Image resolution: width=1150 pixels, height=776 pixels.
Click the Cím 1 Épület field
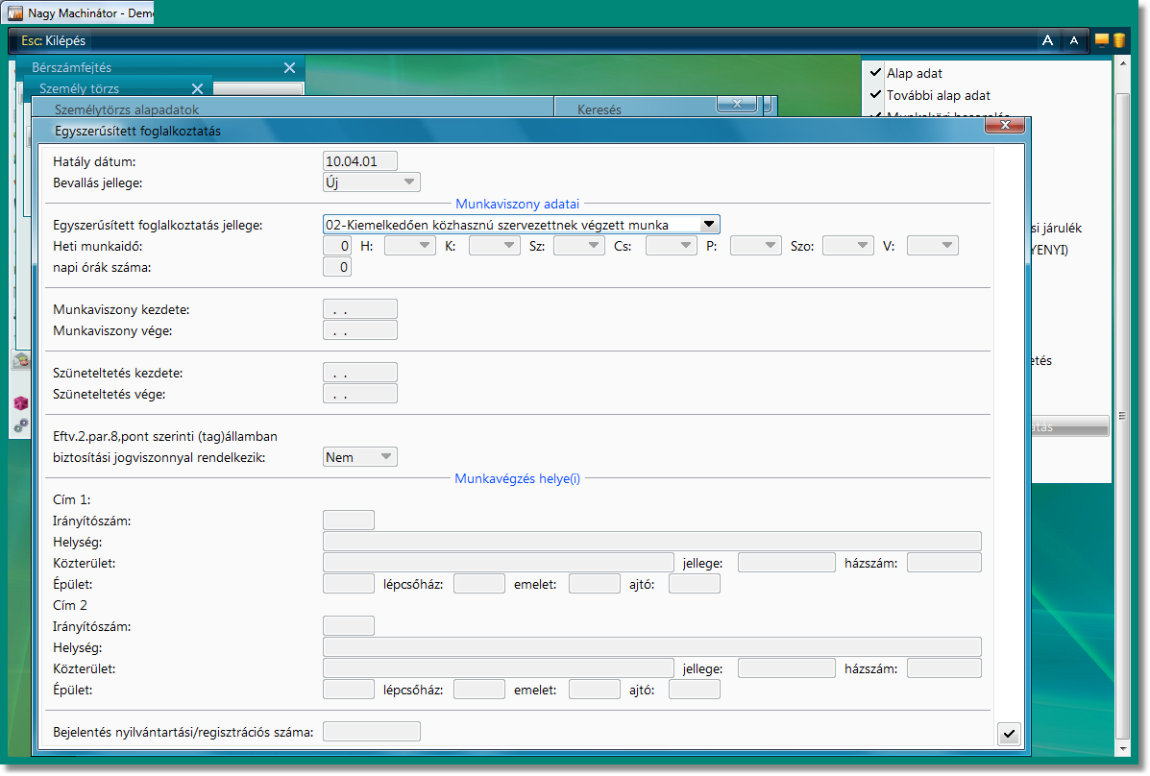point(349,584)
